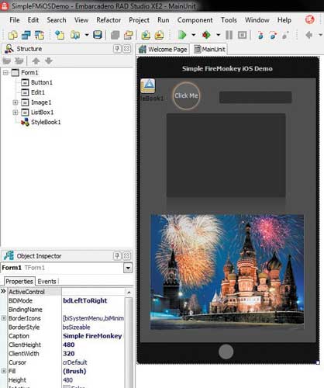This screenshot has width=324, height=388.
Task: Open the Run menu
Action: (164, 20)
